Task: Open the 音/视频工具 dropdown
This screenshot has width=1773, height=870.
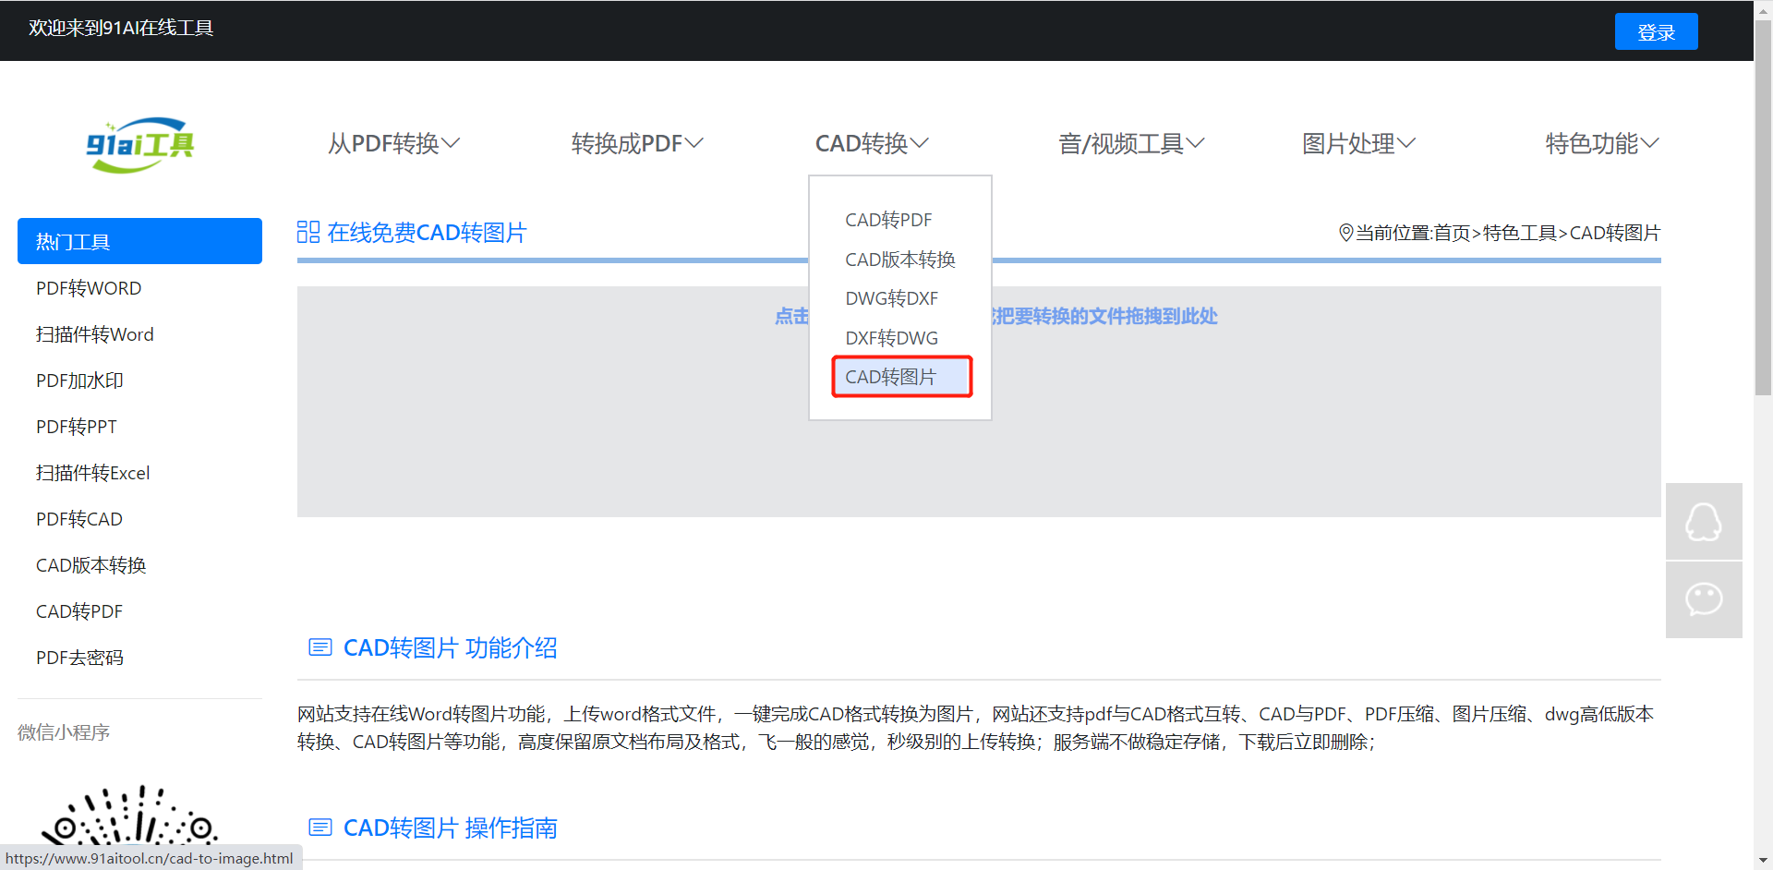Action: point(1130,143)
